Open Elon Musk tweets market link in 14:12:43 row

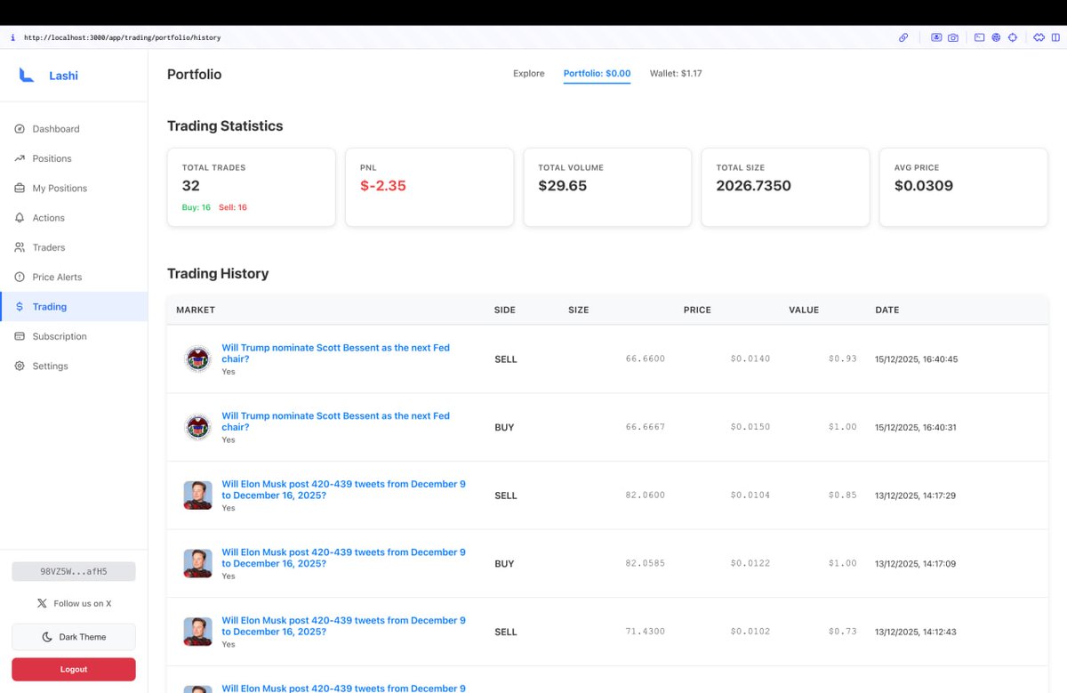click(x=343, y=625)
